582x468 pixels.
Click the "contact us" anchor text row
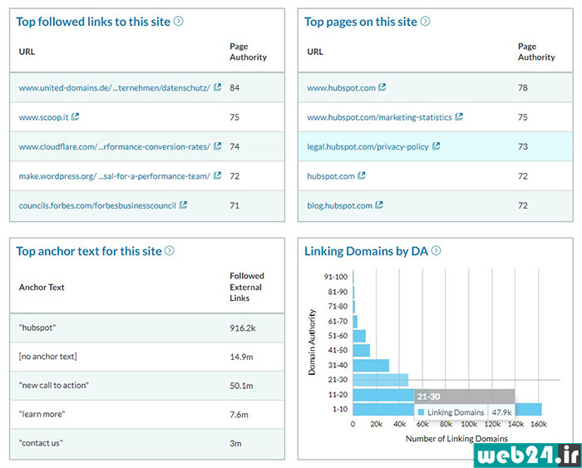pos(147,443)
